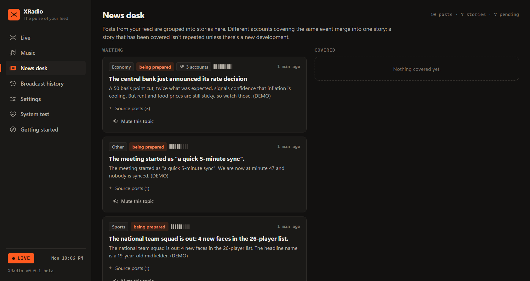Mute this topic on the 5-minute sync story
Screen dimensions: 530x281
[133, 201]
